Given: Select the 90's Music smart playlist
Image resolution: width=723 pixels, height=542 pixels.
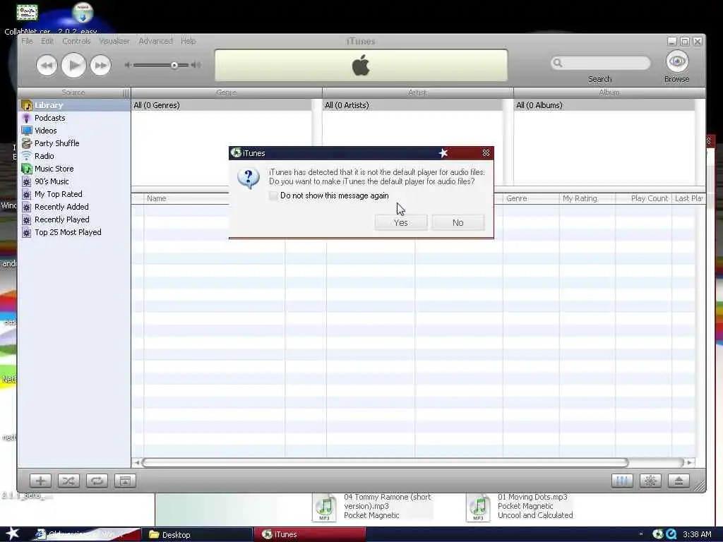Looking at the screenshot, I should [x=74, y=181].
